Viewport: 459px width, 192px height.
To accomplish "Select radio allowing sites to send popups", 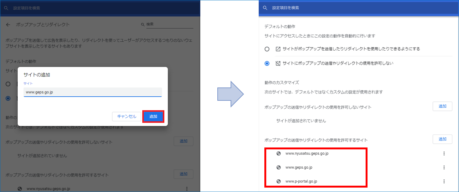I will [267, 49].
